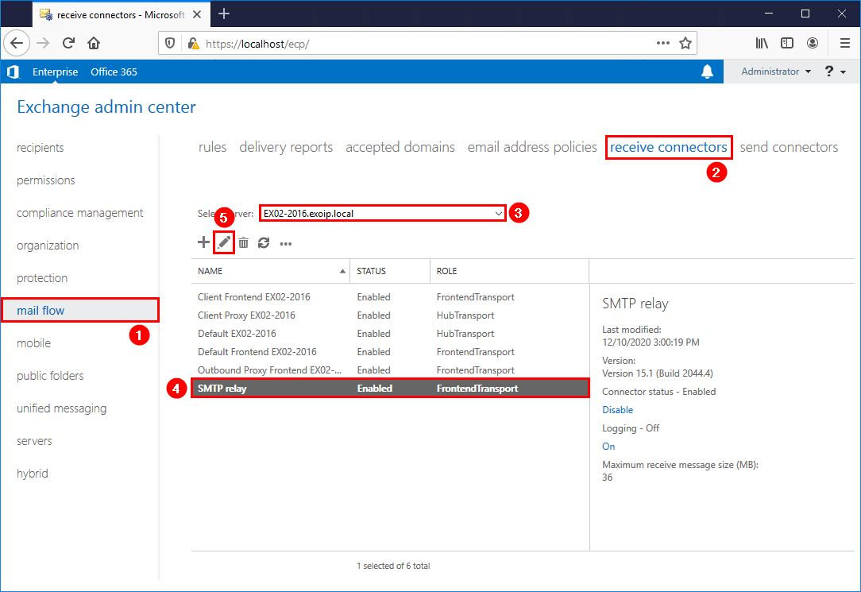Switch to the send connectors tab
The image size is (861, 592).
789,147
